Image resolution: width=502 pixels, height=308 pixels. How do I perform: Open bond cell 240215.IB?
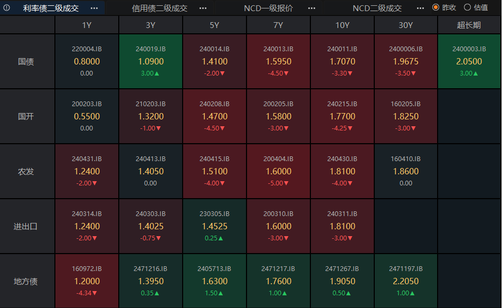pos(342,116)
